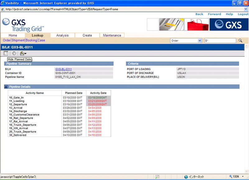249x180 pixels.
Task: Click the Back link at top
Action: tap(199, 14)
